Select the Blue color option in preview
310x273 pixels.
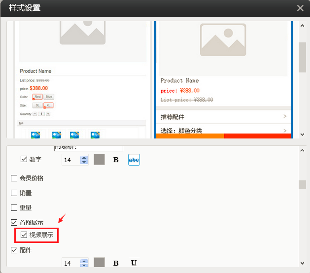[x=49, y=97]
